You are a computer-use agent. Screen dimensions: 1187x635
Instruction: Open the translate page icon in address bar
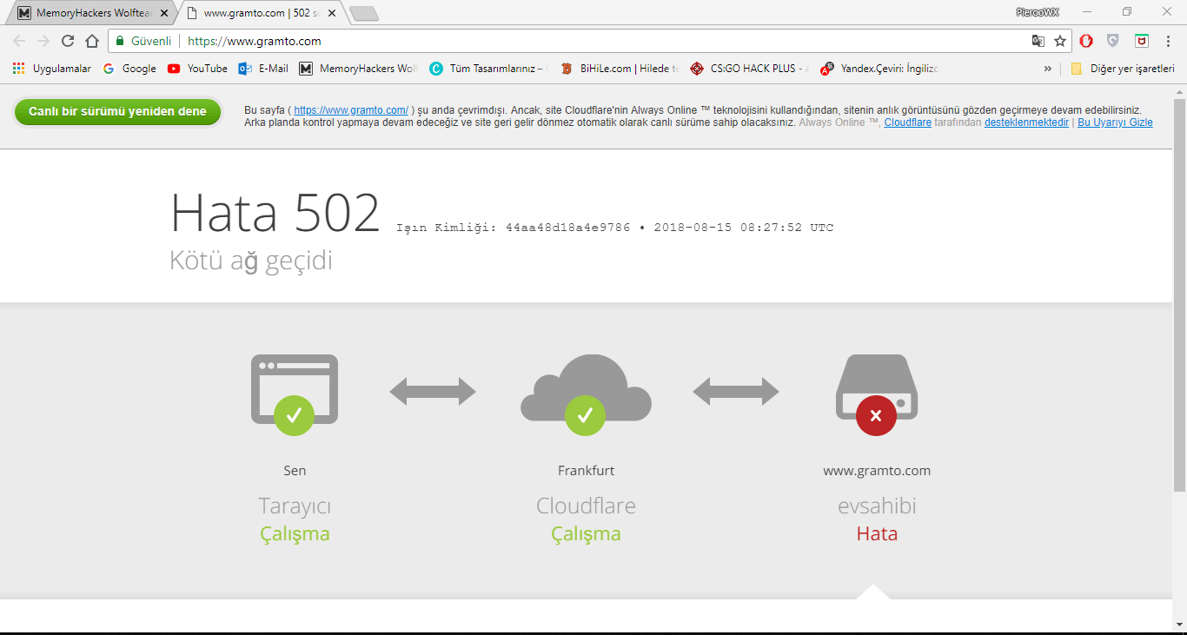coord(1038,41)
